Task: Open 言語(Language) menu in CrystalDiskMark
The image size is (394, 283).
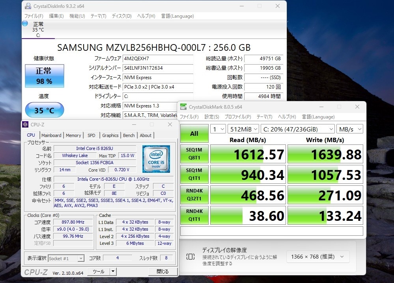Action: [318, 117]
